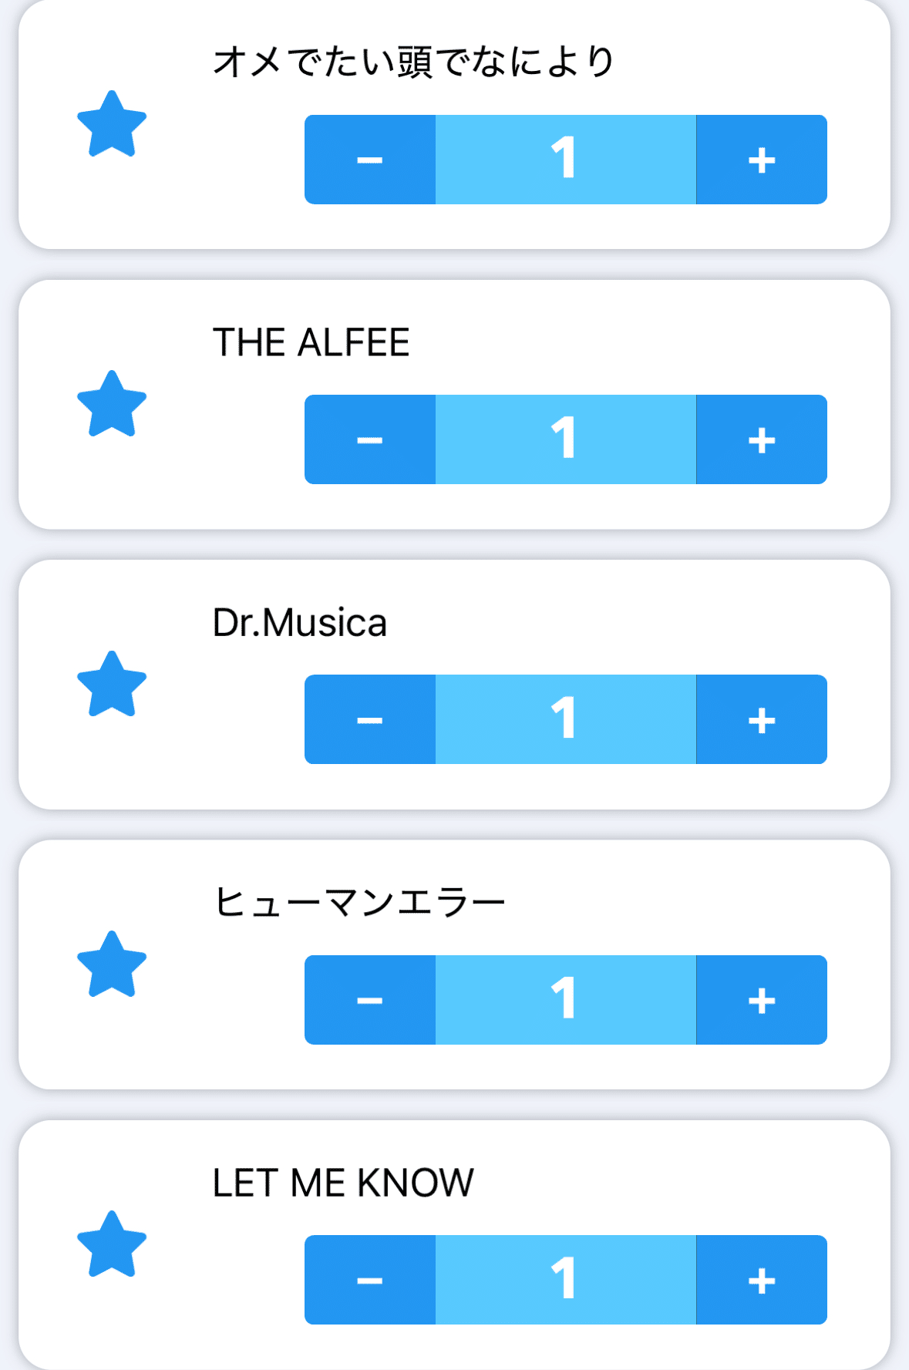Decrement the Dr.Musica counter

(370, 719)
